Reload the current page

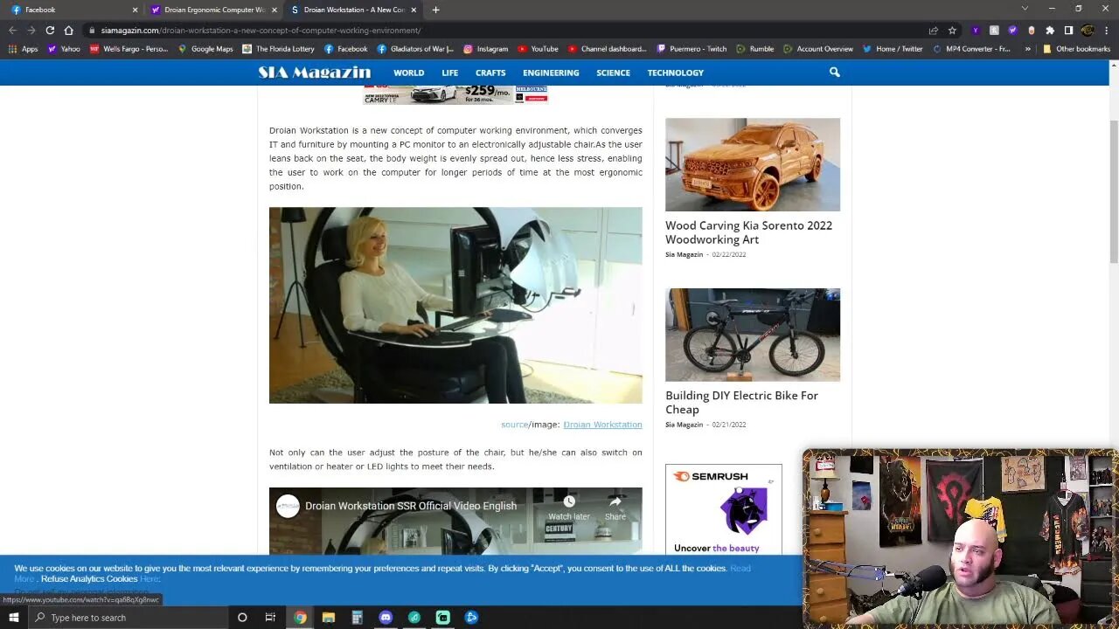tap(50, 30)
